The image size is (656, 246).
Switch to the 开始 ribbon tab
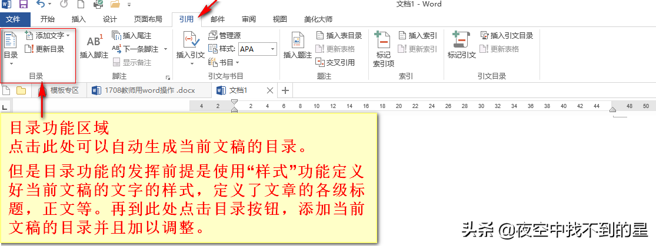(x=47, y=19)
